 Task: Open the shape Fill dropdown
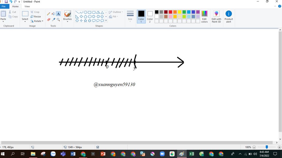113,16
